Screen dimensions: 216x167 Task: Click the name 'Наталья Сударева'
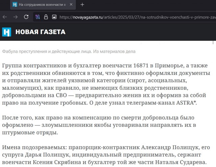pos(180,162)
